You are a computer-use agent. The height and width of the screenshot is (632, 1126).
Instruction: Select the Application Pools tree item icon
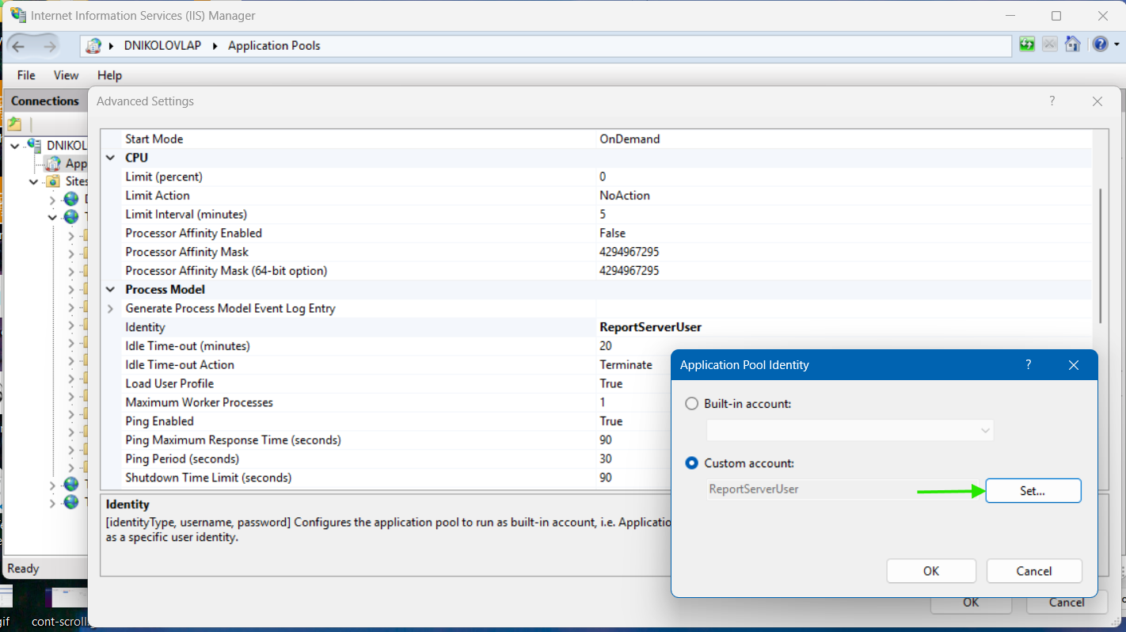[52, 164]
